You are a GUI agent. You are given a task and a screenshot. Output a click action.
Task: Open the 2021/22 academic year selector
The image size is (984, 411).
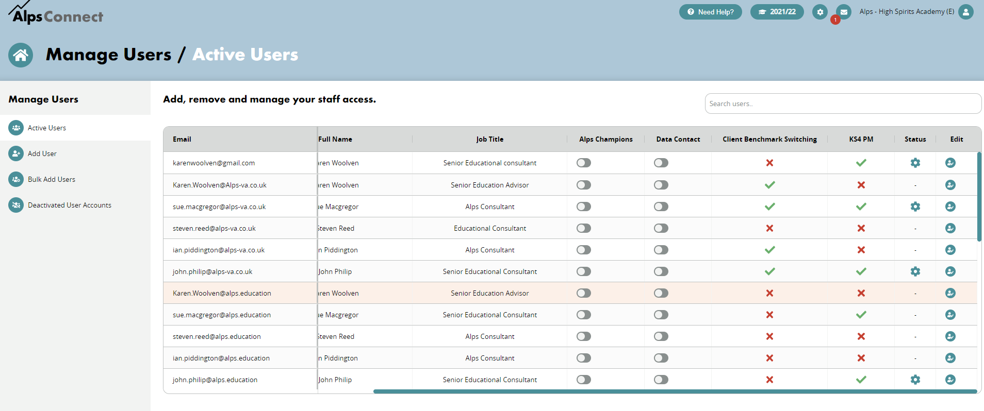click(777, 12)
